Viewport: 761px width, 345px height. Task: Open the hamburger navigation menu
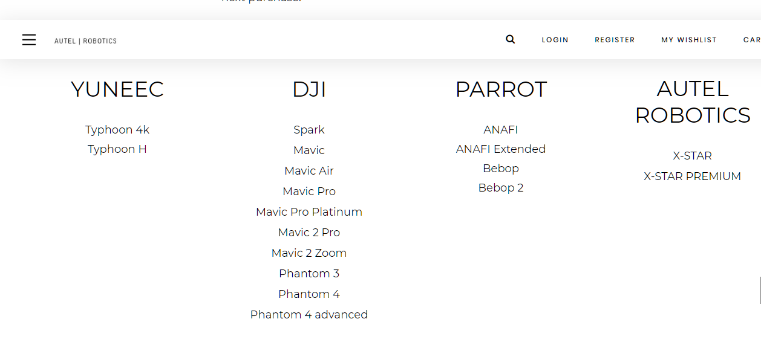pyautogui.click(x=29, y=40)
